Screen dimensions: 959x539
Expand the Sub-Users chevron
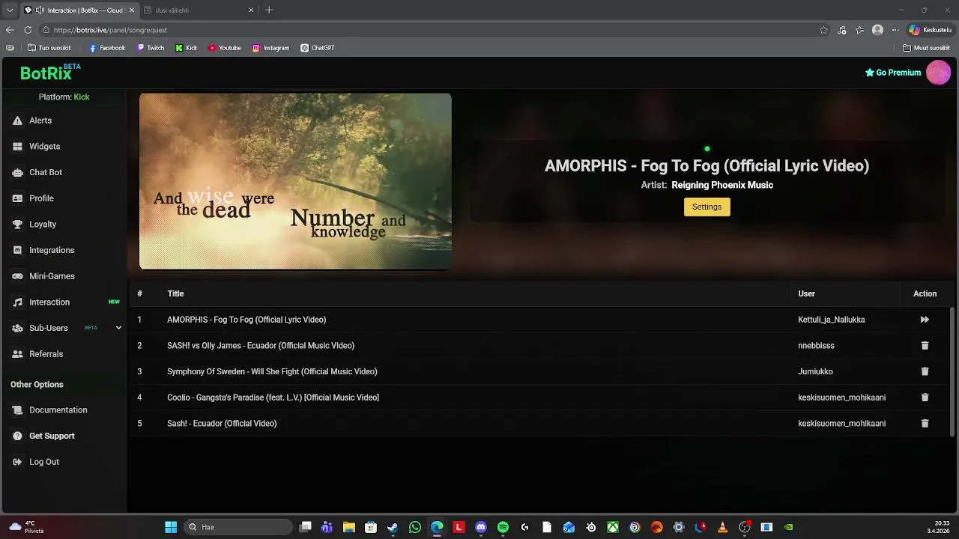tap(118, 328)
